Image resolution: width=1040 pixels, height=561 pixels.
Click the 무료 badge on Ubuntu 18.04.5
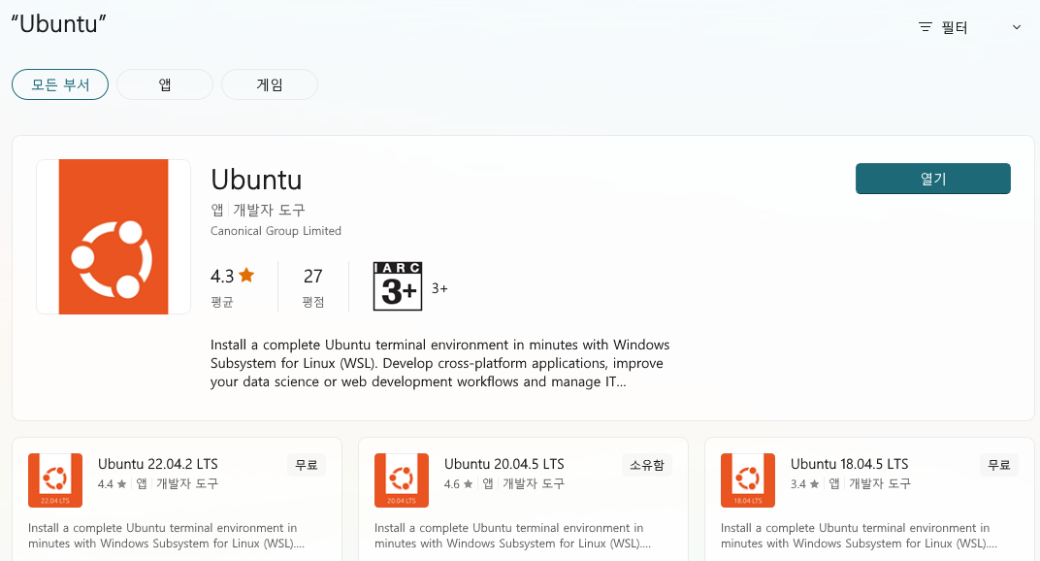[999, 465]
